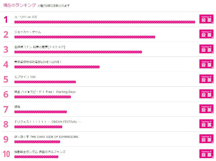Click the ユーリ!!! on ICE title text

click(x=26, y=17)
